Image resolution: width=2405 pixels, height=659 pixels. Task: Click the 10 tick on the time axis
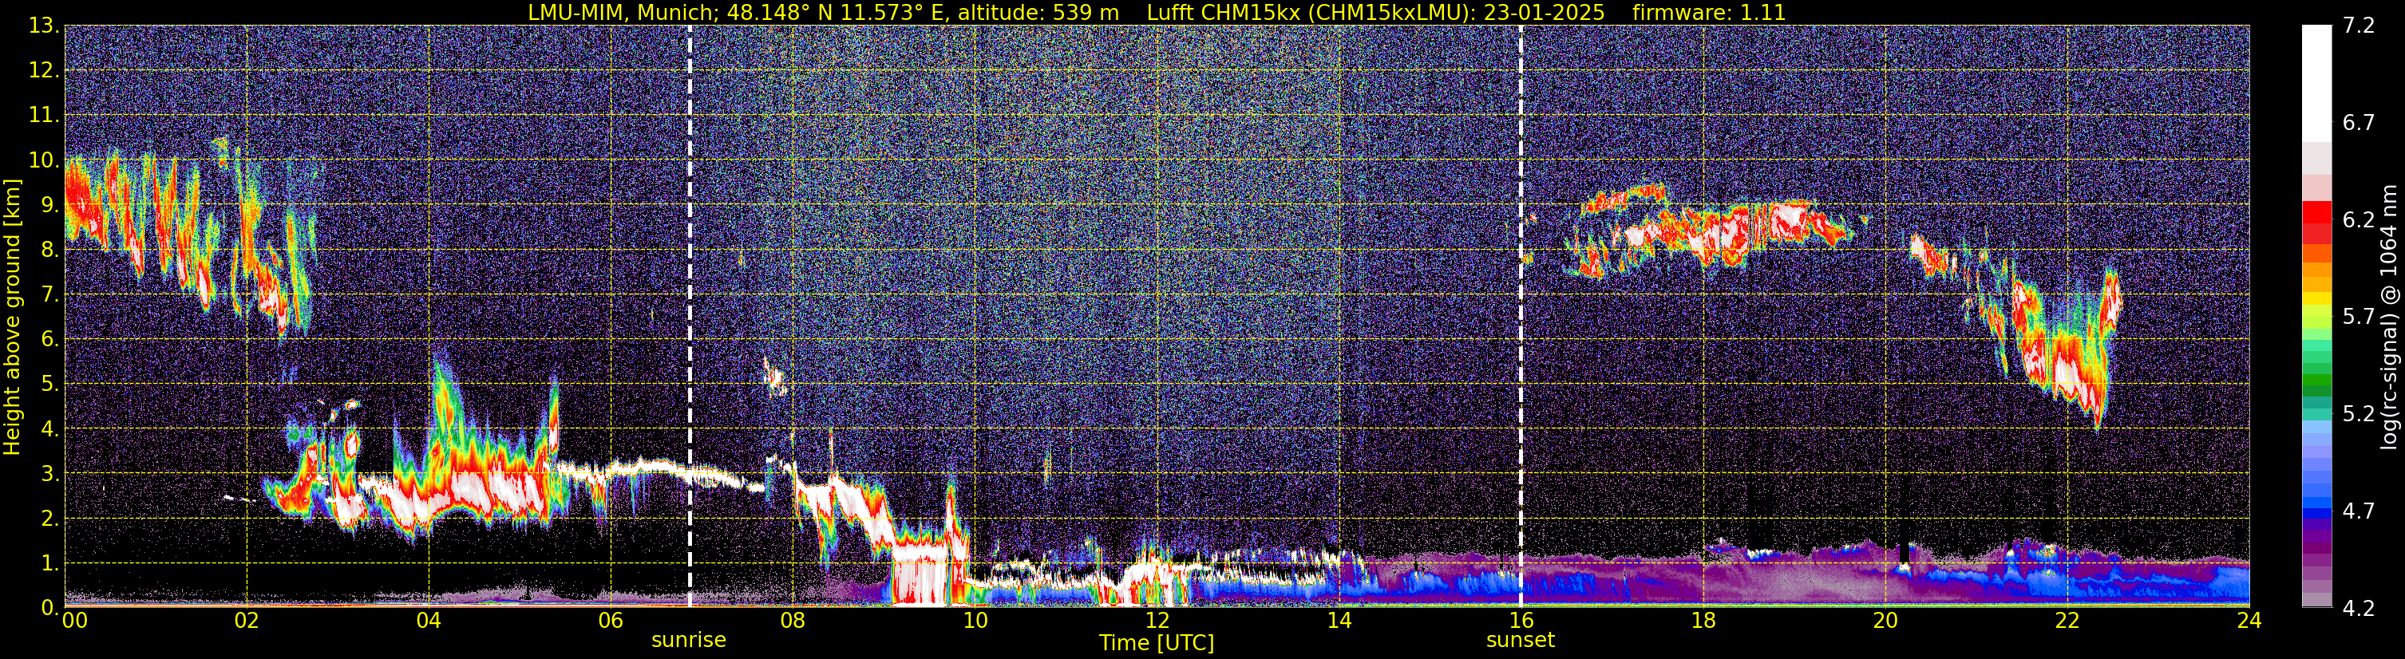coord(975,621)
